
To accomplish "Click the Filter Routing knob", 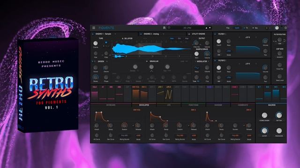I will 279,40.
